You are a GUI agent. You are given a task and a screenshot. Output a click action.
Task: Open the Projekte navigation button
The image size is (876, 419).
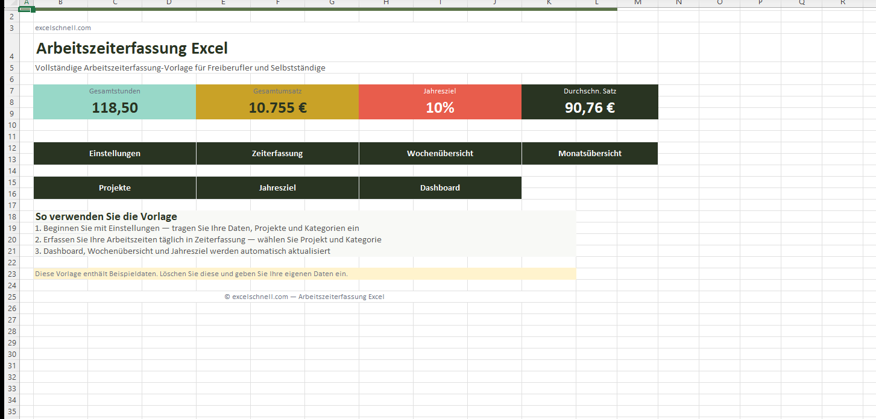115,187
